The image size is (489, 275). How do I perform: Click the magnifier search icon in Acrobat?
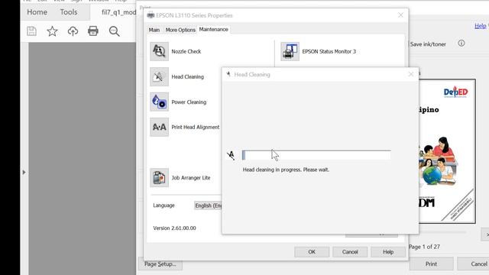[114, 31]
